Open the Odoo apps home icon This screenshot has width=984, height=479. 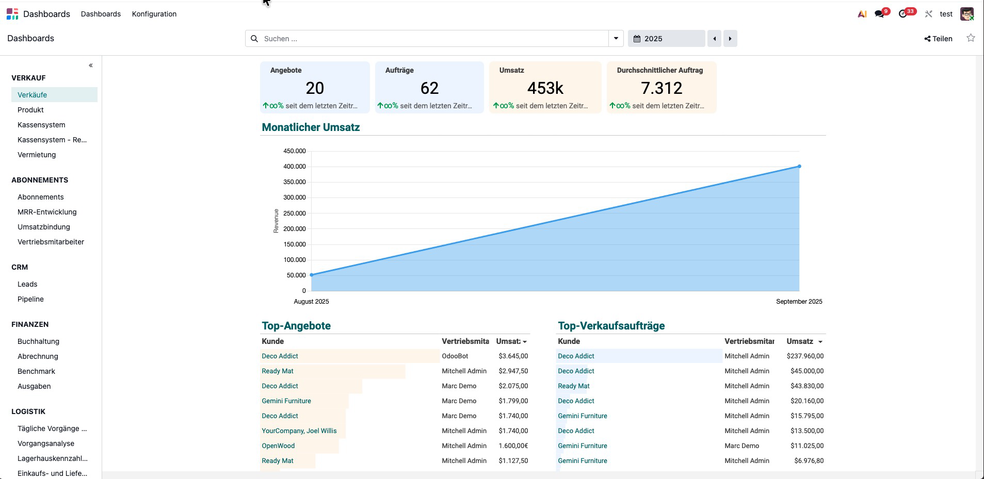pos(12,14)
